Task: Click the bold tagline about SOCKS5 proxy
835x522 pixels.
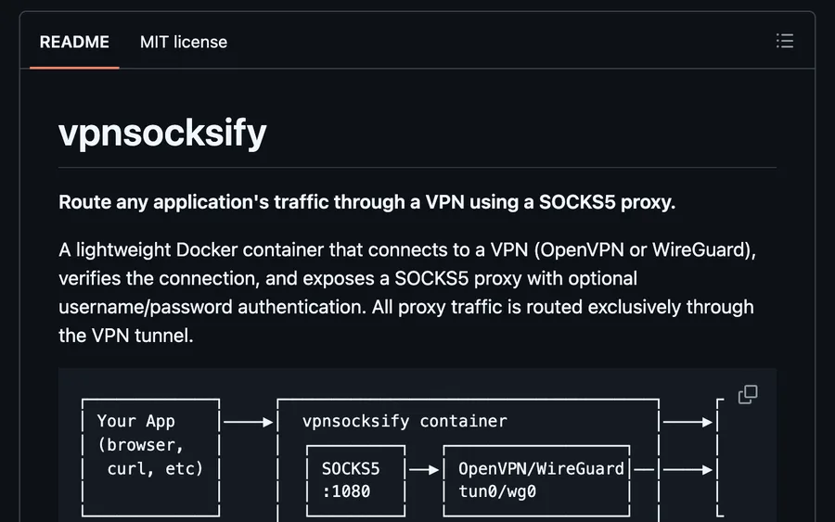Action: (366, 202)
